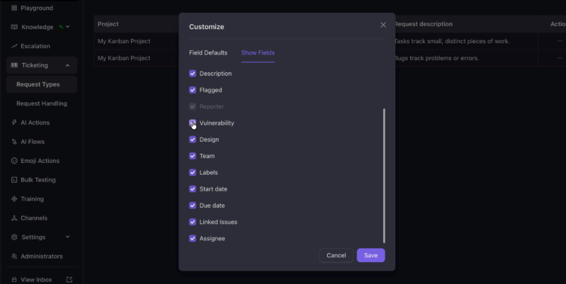Click the Bulk Testing icon

[14, 180]
